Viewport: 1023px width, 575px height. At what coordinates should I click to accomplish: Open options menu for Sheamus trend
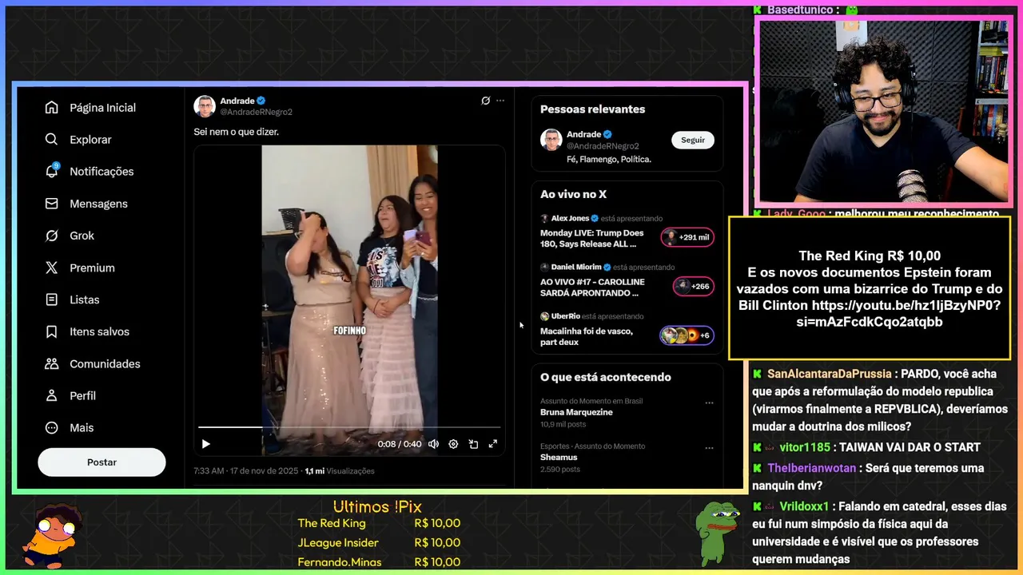point(709,449)
